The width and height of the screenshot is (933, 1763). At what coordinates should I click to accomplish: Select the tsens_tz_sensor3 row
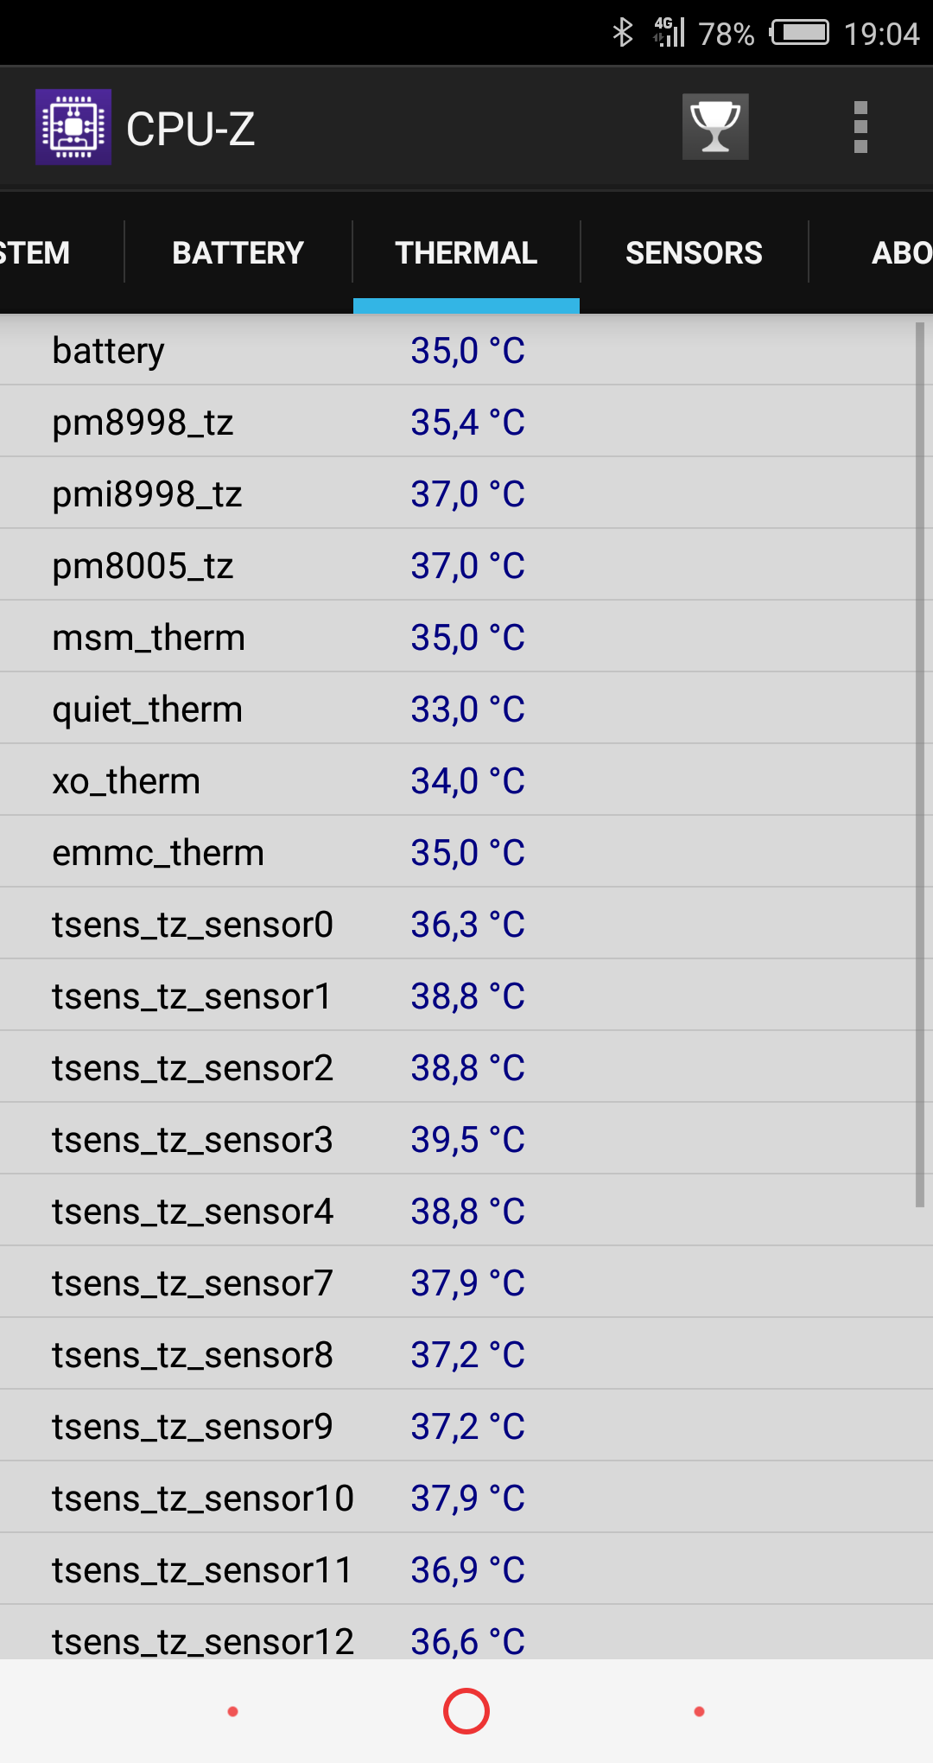coord(458,1139)
